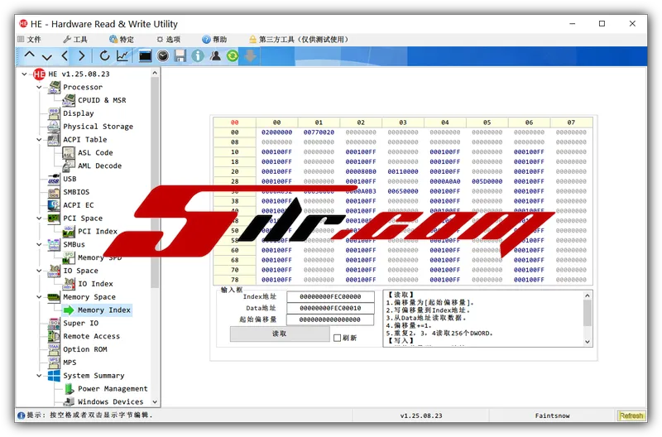Click cell value 000080B0 in row 20
This screenshot has width=662, height=437.
click(x=361, y=171)
